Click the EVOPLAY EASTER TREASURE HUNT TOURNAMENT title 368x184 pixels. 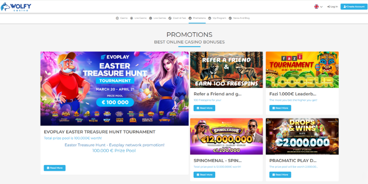point(99,132)
